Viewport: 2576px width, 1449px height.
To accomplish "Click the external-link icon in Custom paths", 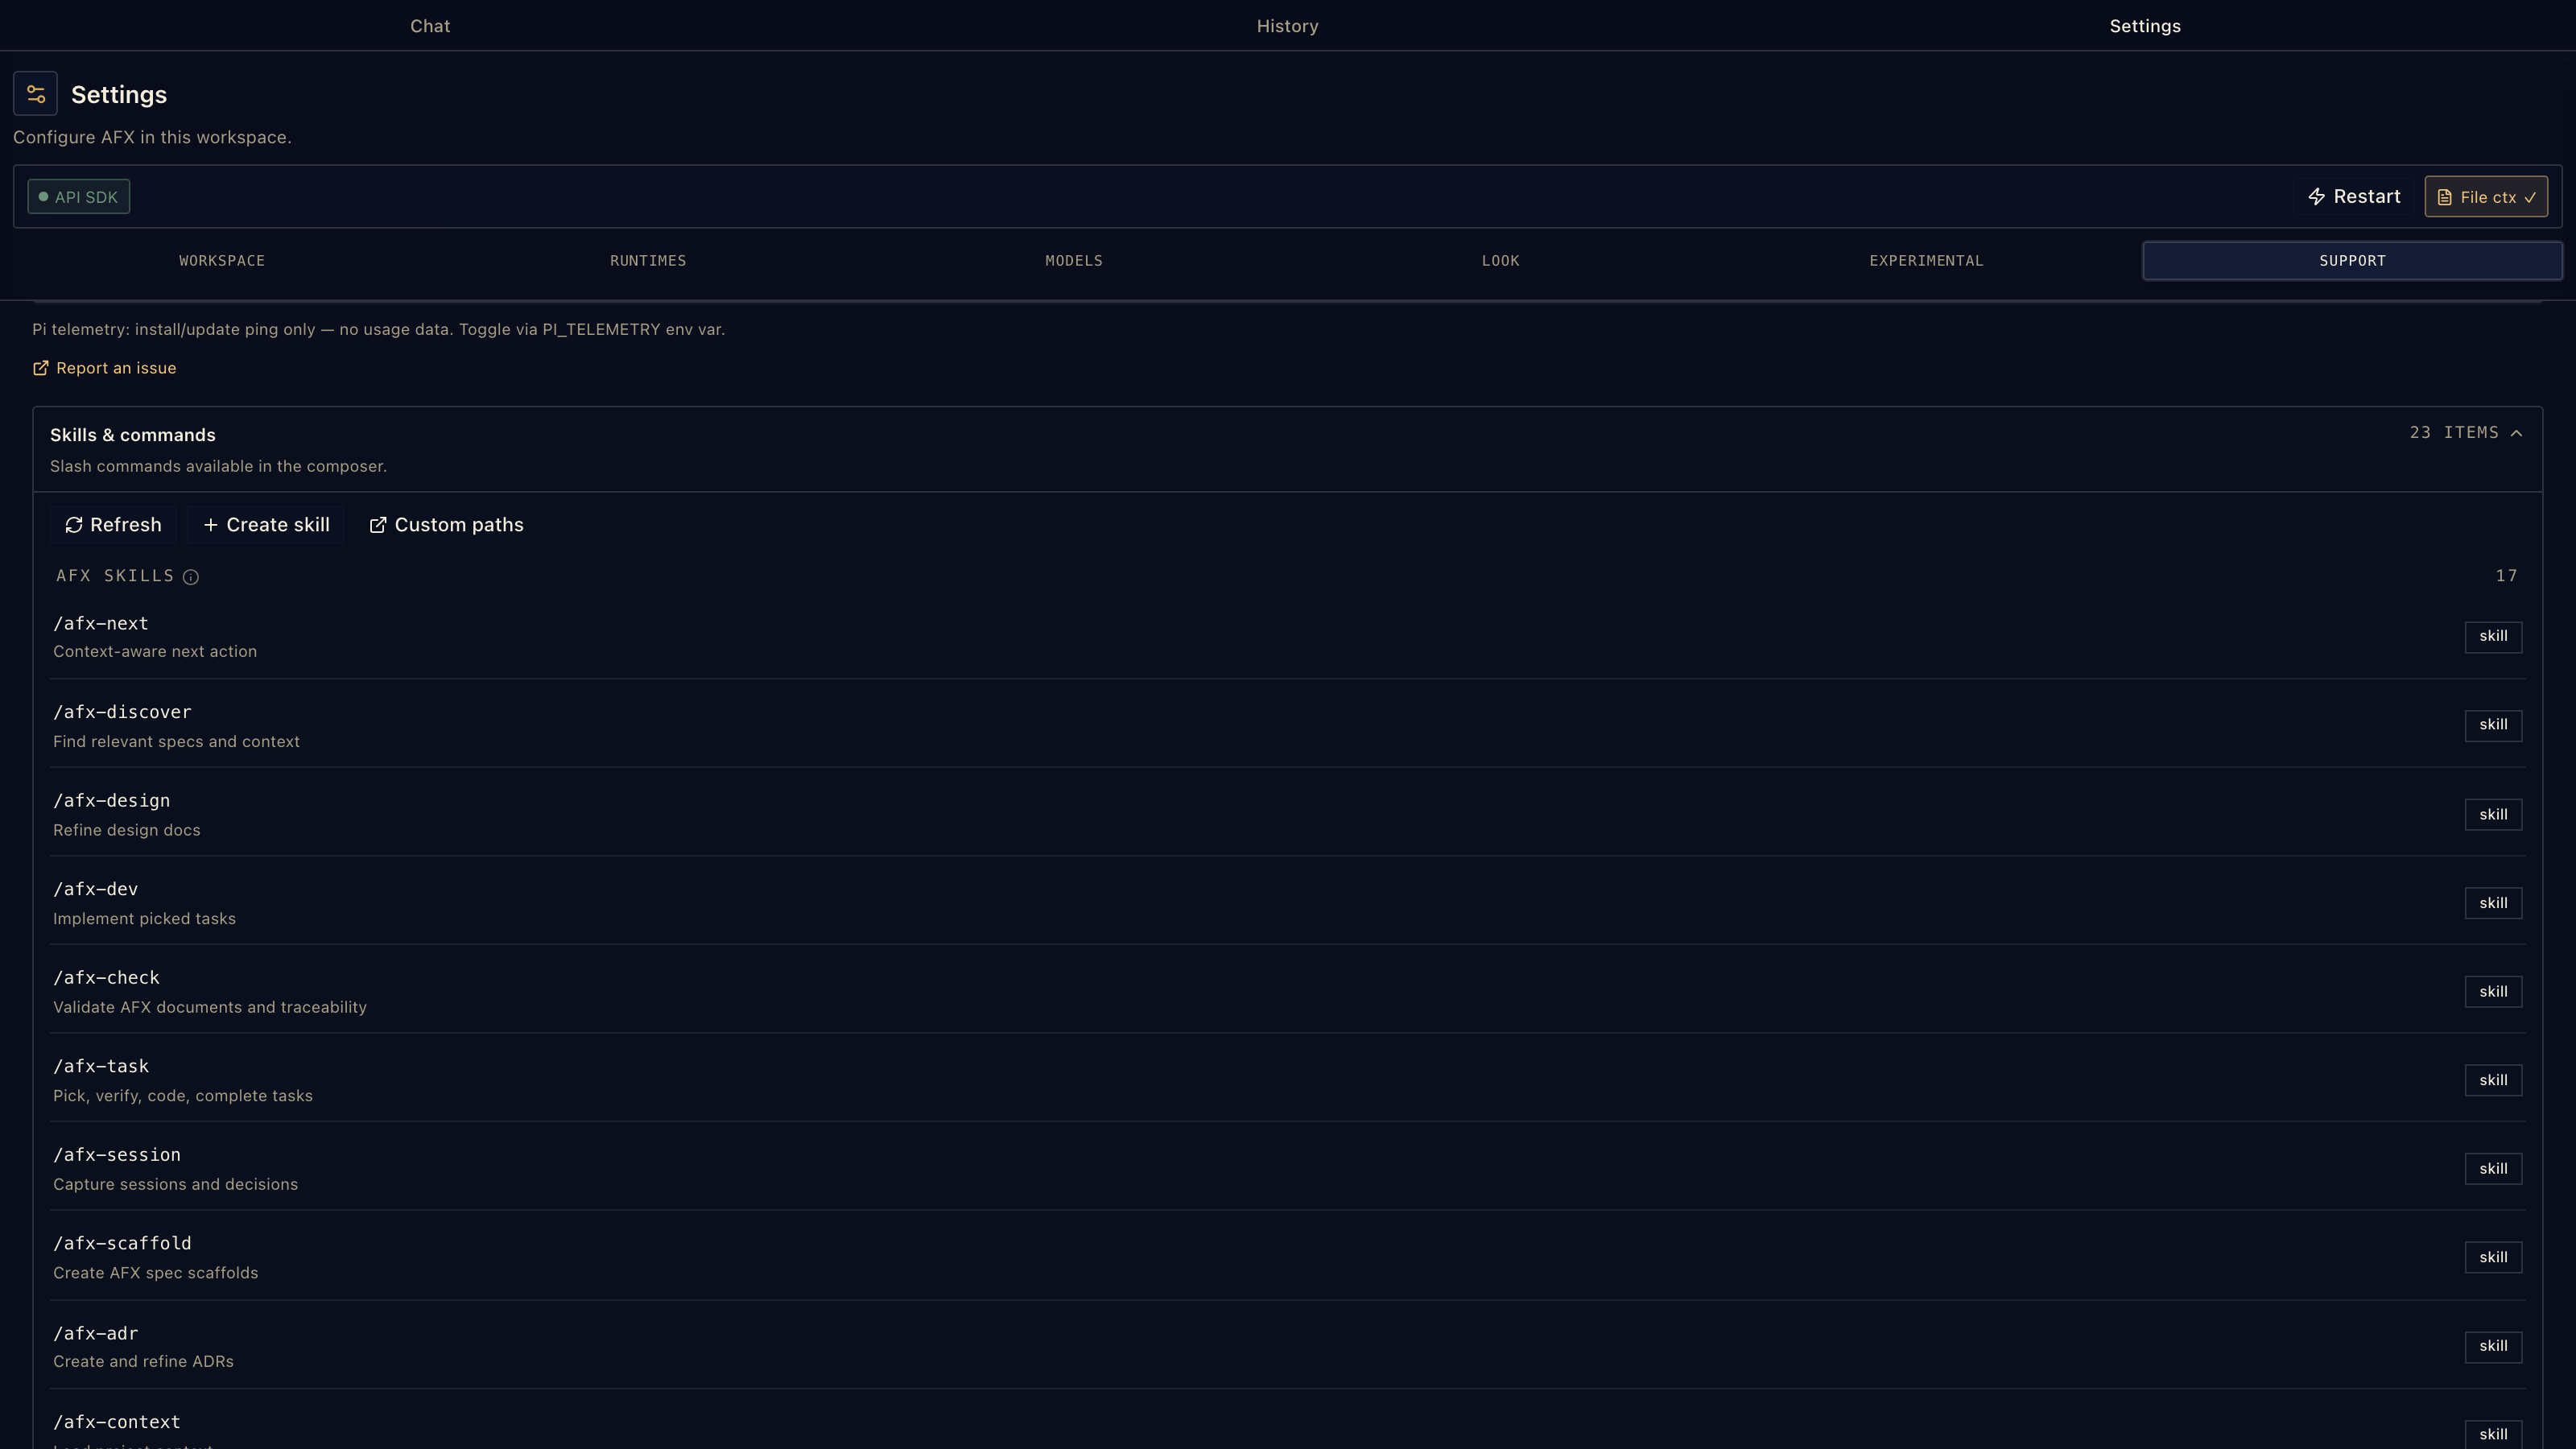I will coord(378,525).
